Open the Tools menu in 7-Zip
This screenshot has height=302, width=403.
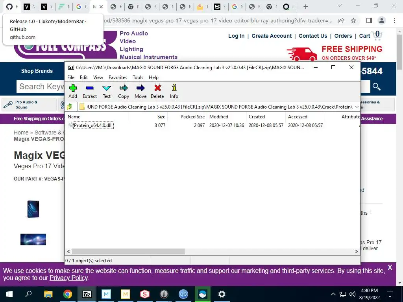click(138, 77)
